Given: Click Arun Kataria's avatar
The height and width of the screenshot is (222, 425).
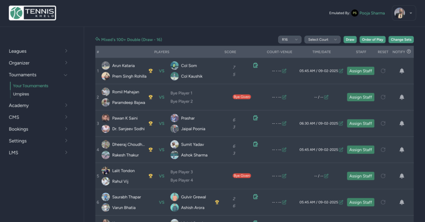Looking at the screenshot, I should (105, 66).
